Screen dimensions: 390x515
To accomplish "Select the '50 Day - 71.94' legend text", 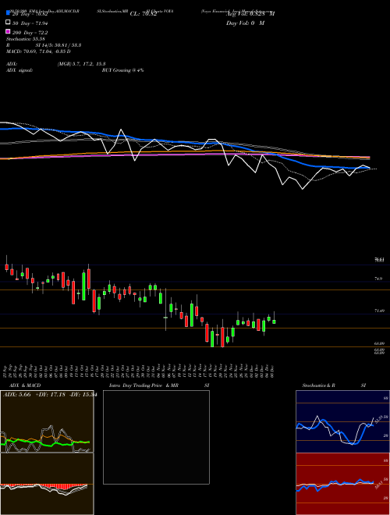I will (30, 23).
